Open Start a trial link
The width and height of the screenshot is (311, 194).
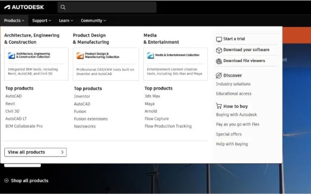pyautogui.click(x=234, y=39)
